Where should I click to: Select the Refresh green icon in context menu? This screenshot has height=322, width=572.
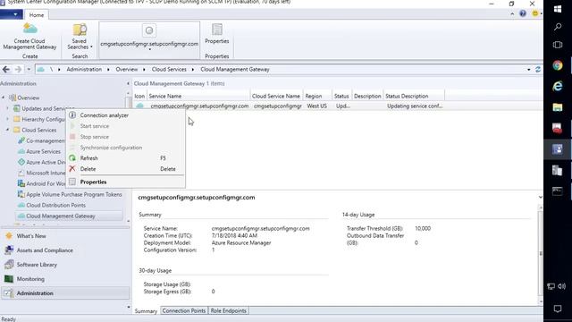point(72,158)
